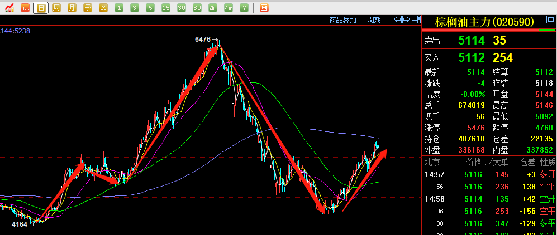Click the 内盘 value 337852
This screenshot has height=235, width=557.
(539, 150)
